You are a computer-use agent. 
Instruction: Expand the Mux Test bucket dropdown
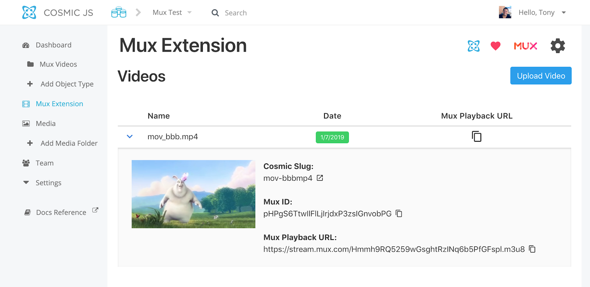pos(190,13)
